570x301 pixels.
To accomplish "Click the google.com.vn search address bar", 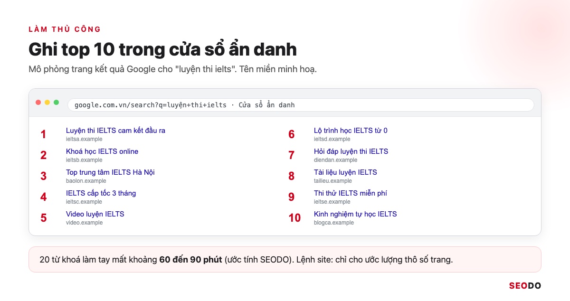I will click(301, 105).
